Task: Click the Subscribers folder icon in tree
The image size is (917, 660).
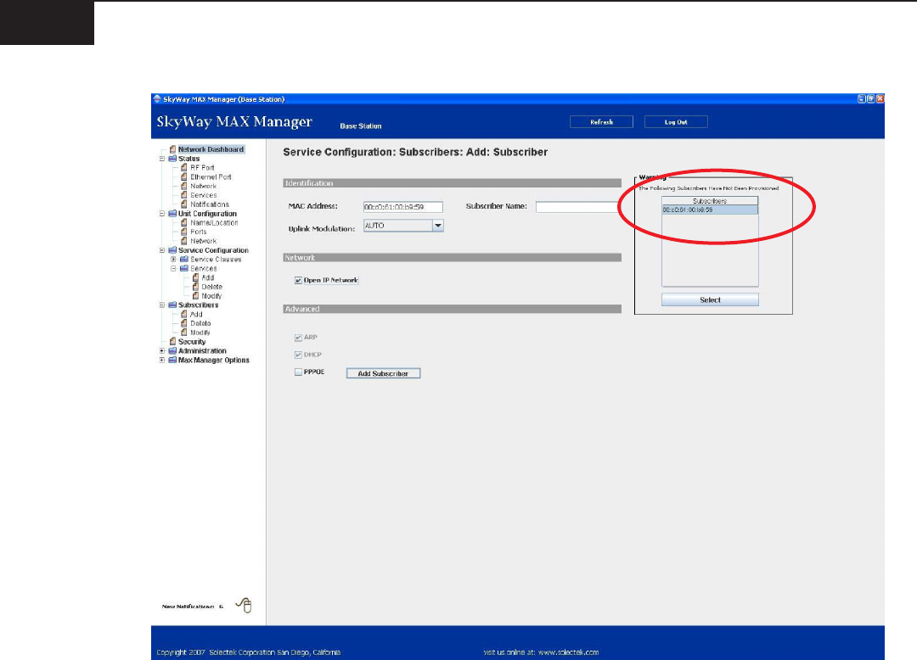Action: pyautogui.click(x=172, y=305)
